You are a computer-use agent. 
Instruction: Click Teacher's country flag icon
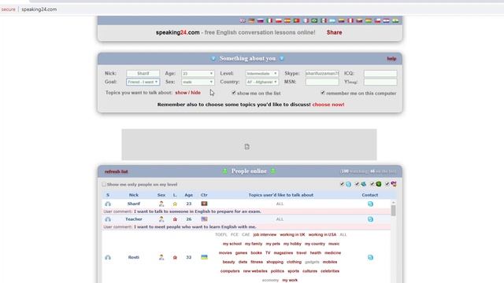[204, 219]
